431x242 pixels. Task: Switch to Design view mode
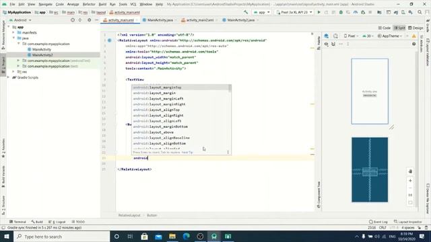416,28
